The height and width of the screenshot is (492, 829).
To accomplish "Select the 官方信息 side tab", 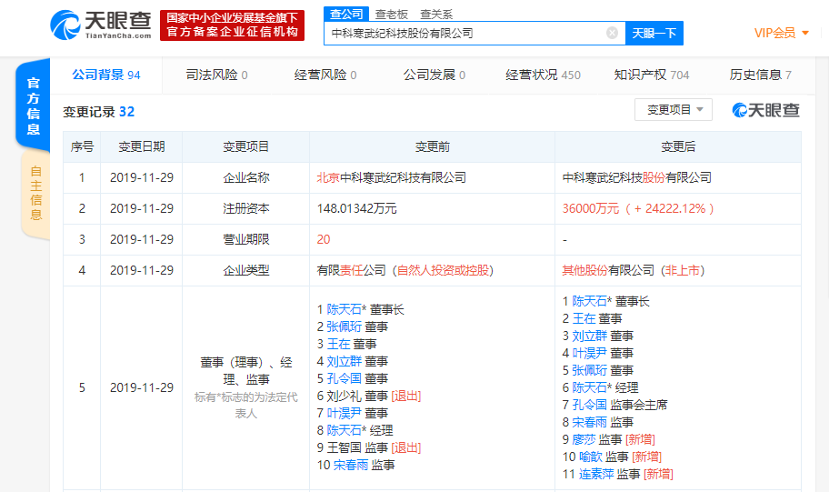I will (34, 105).
